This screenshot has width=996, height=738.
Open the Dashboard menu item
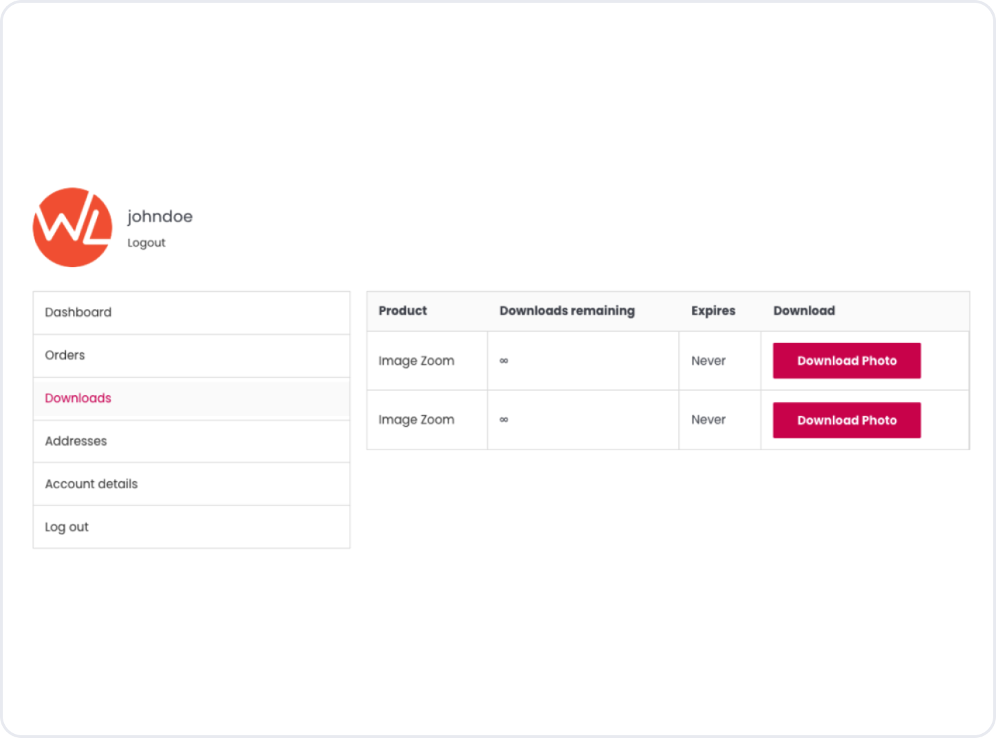(x=78, y=313)
